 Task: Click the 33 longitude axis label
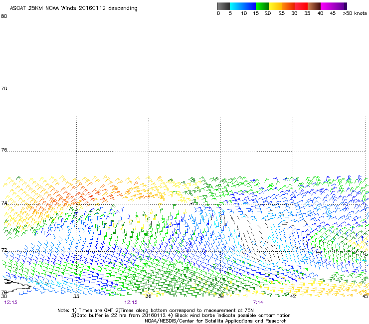pyautogui.click(x=76, y=296)
